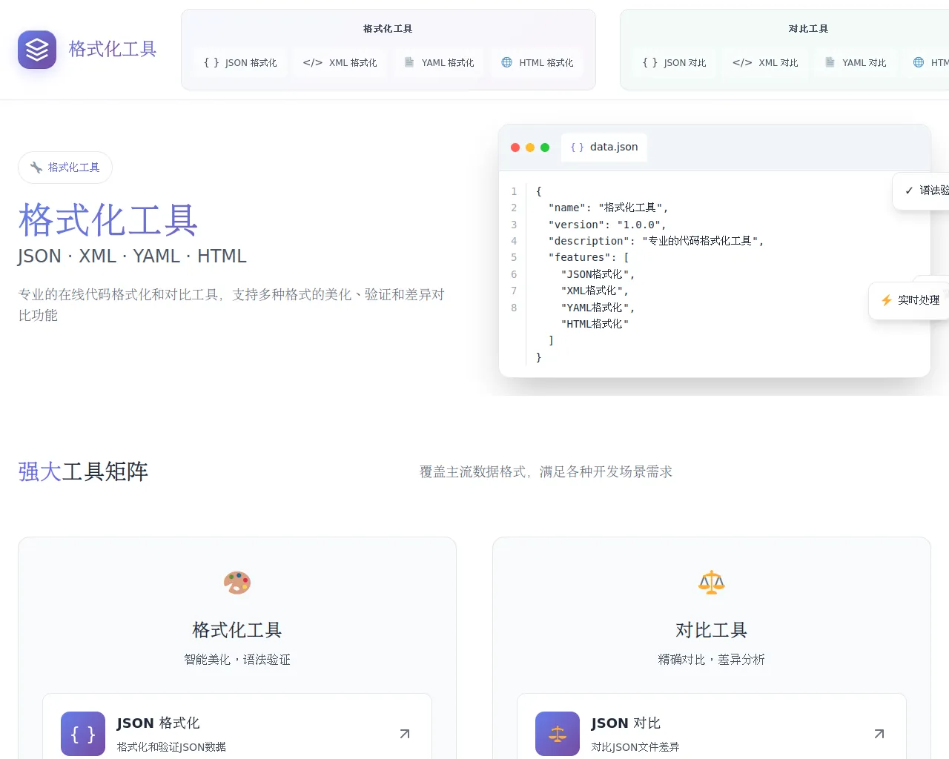Click the document icon beside YAML 对比
949x759 pixels.
(830, 63)
